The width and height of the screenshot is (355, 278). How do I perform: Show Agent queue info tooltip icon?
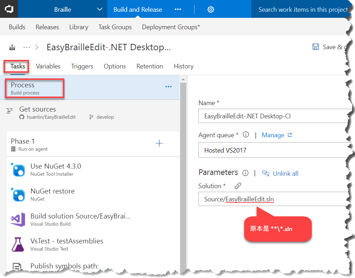(246, 135)
